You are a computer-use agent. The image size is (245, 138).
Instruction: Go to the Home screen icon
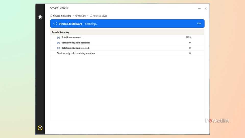tap(40, 17)
